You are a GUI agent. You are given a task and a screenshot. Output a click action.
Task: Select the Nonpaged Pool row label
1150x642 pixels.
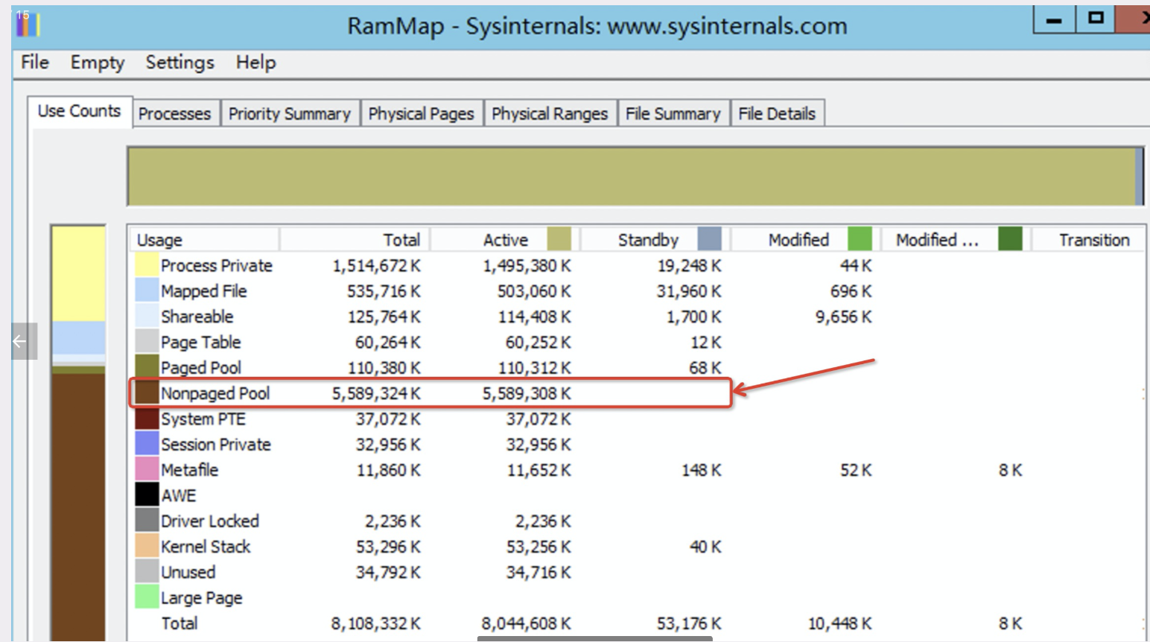point(215,393)
